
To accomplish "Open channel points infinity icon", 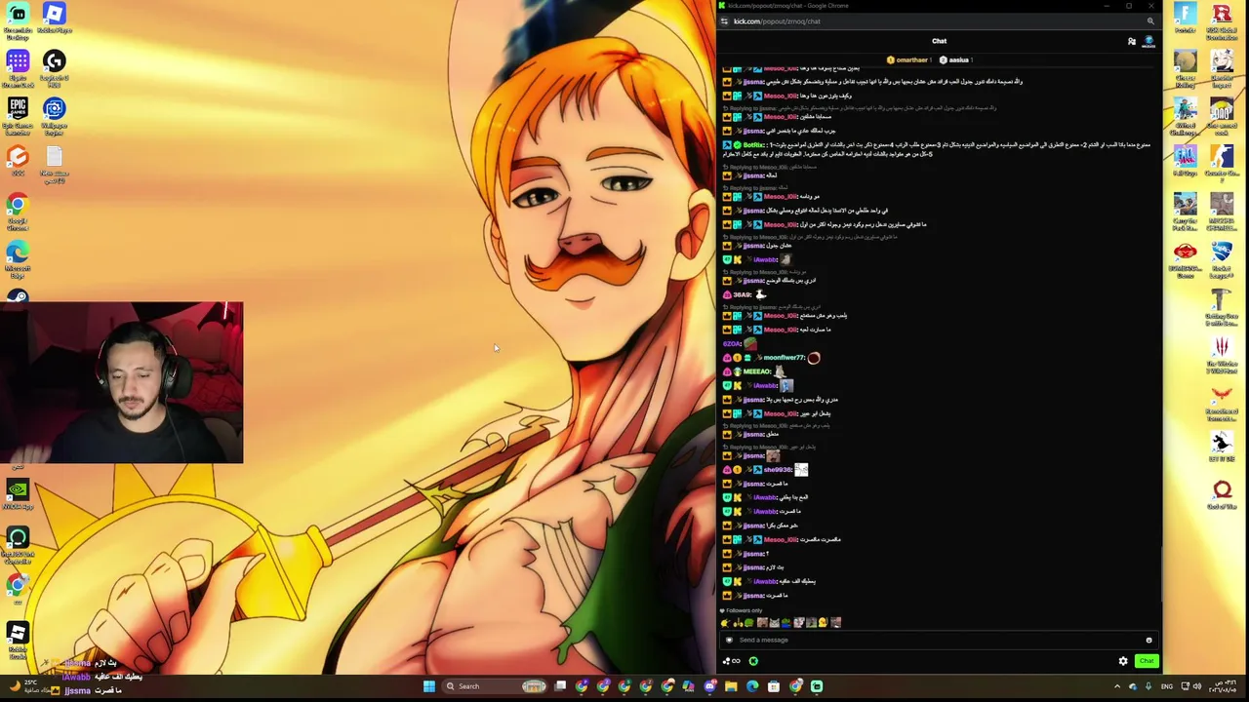I will pyautogui.click(x=731, y=661).
